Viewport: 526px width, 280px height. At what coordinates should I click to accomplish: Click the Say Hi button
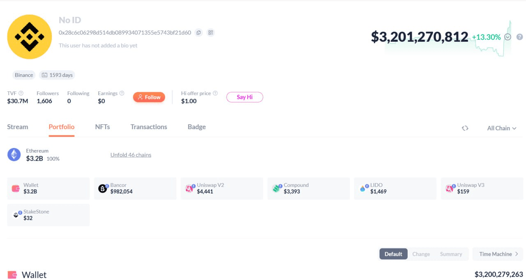point(245,97)
